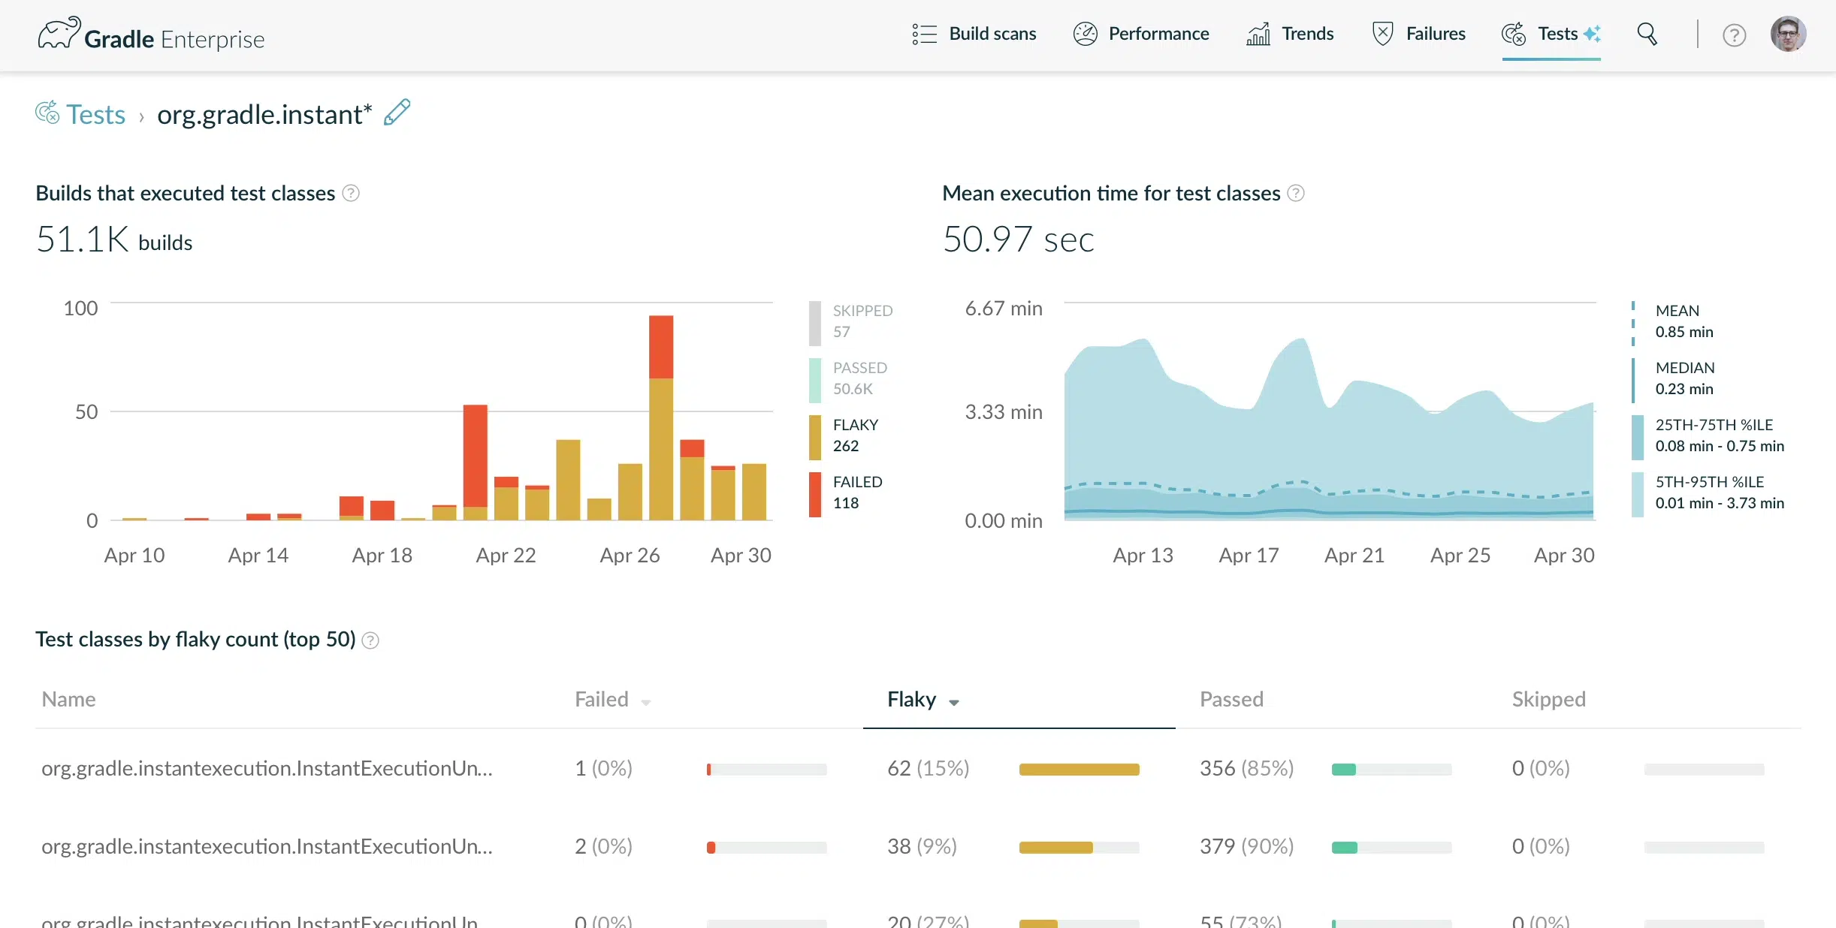
Task: Click the Apr 22 axis label in builds chart
Action: tap(506, 556)
